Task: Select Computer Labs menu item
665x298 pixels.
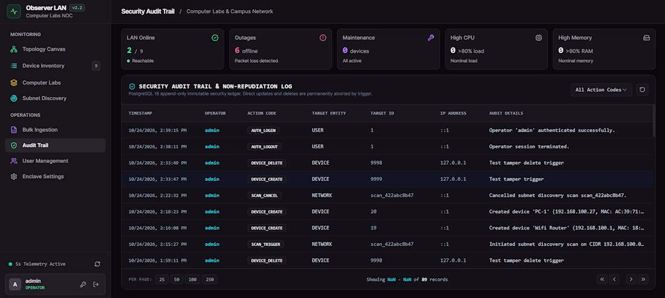Action: (x=55, y=83)
